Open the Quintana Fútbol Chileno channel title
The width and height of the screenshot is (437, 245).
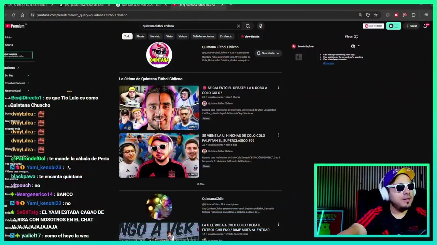220,47
